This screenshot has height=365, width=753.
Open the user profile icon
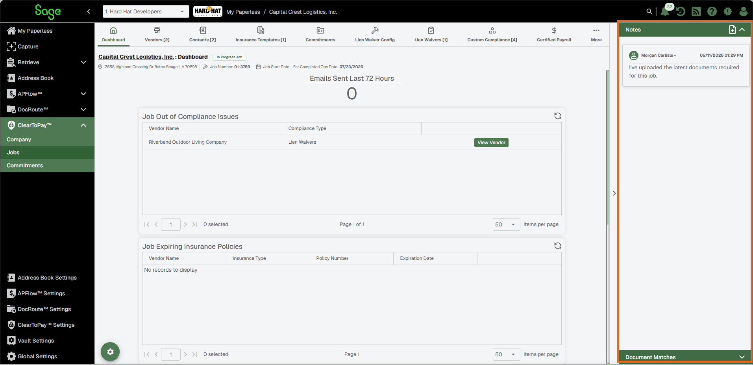(x=744, y=11)
